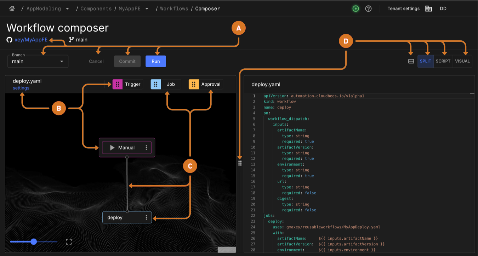This screenshot has width=478, height=256.
Task: Click the green status indicator icon
Action: tap(355, 8)
